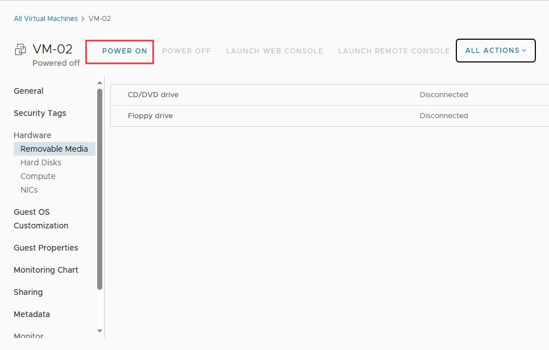549x350 pixels.
Task: Open the Monitoring Chart page
Action: [46, 270]
